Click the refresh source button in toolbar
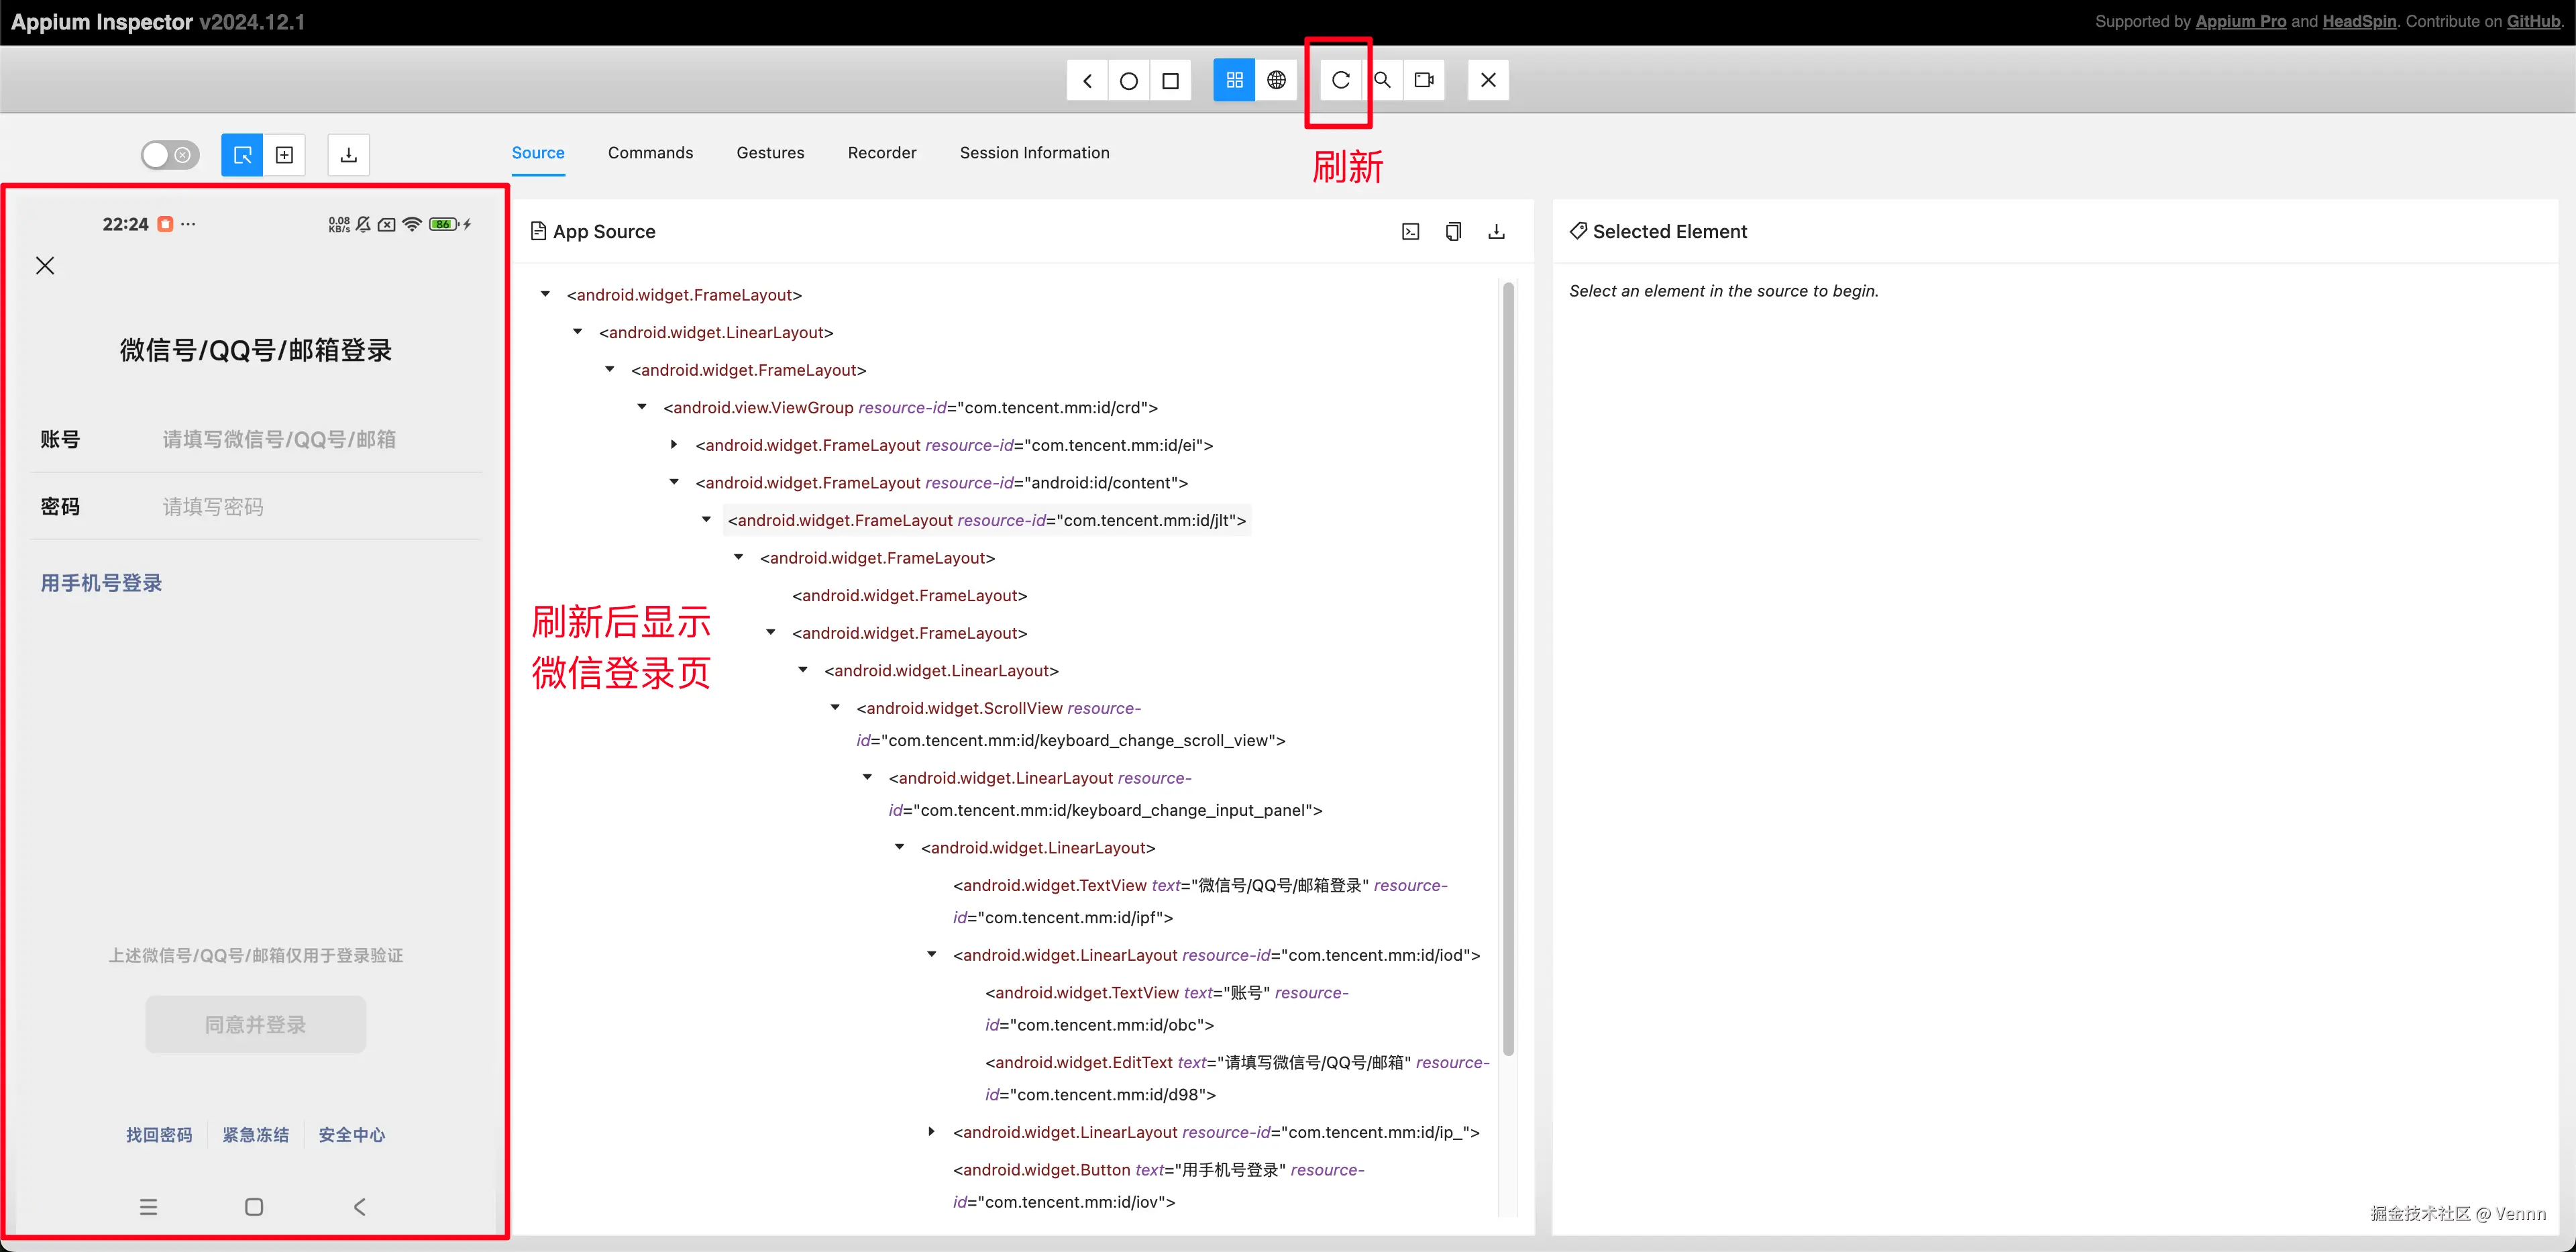 point(1340,80)
